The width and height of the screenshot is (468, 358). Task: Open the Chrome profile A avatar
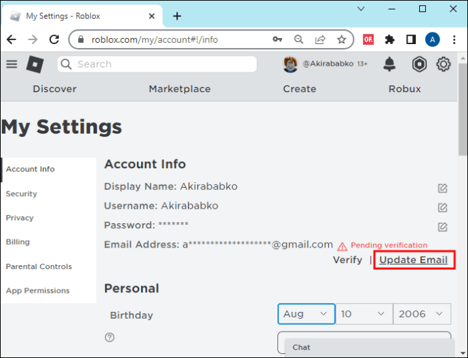(433, 39)
